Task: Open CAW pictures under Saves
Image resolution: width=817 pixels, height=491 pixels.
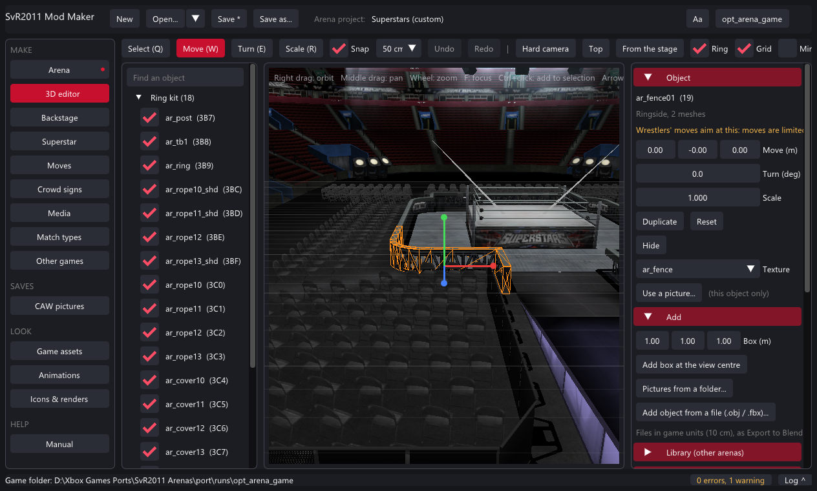Action: click(x=59, y=306)
